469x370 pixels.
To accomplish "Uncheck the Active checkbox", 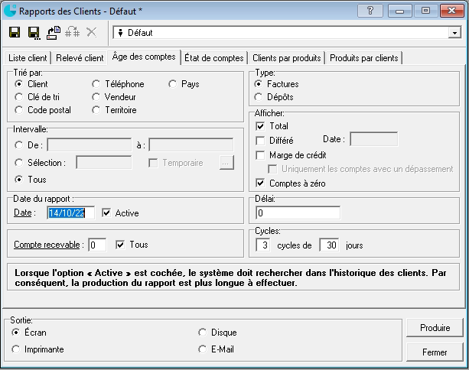I will [107, 213].
